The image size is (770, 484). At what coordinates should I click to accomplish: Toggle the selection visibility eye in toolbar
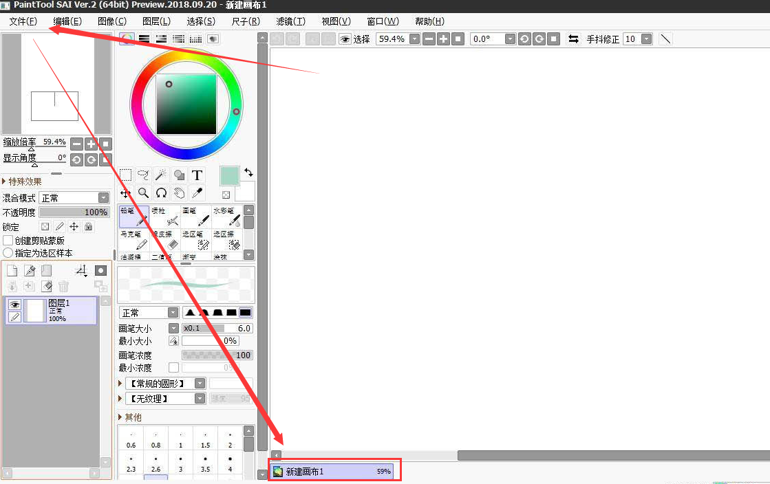click(345, 38)
